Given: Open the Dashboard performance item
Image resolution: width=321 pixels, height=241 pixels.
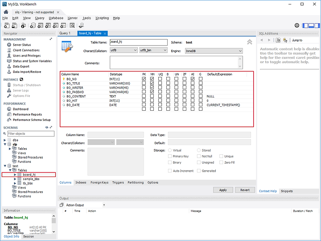Looking at the screenshot, I should (21, 109).
